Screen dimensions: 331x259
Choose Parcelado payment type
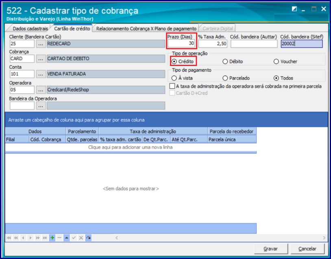point(236,78)
